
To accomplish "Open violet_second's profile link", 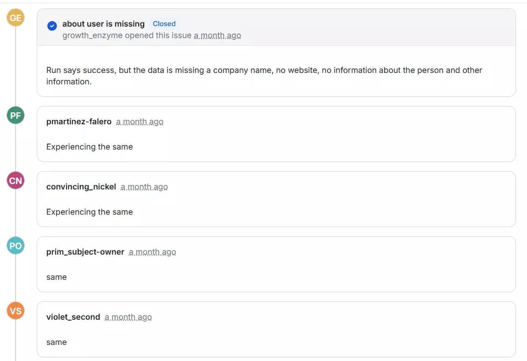I will coord(73,317).
